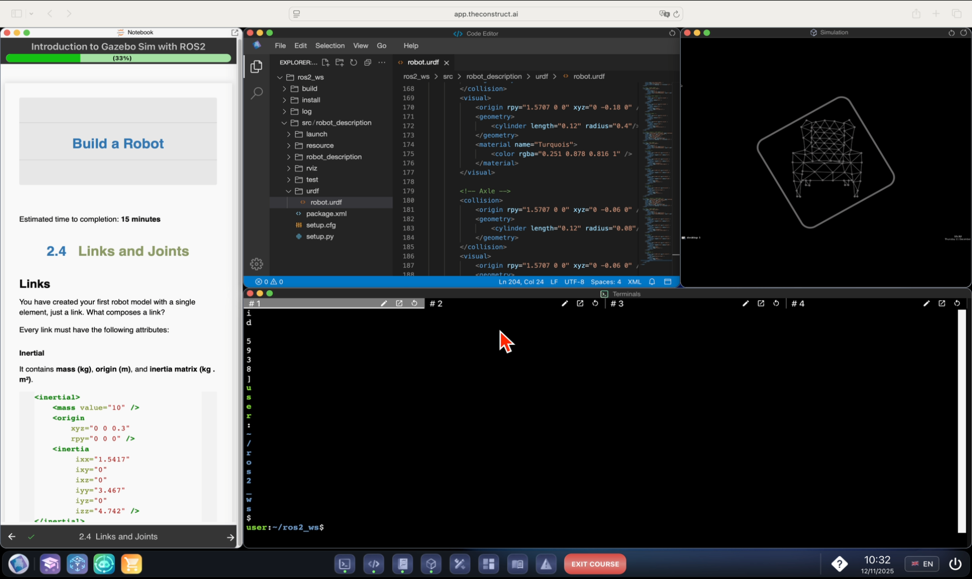Open the Manage gear in the code editor
Viewport: 972px width, 579px height.
pyautogui.click(x=257, y=264)
